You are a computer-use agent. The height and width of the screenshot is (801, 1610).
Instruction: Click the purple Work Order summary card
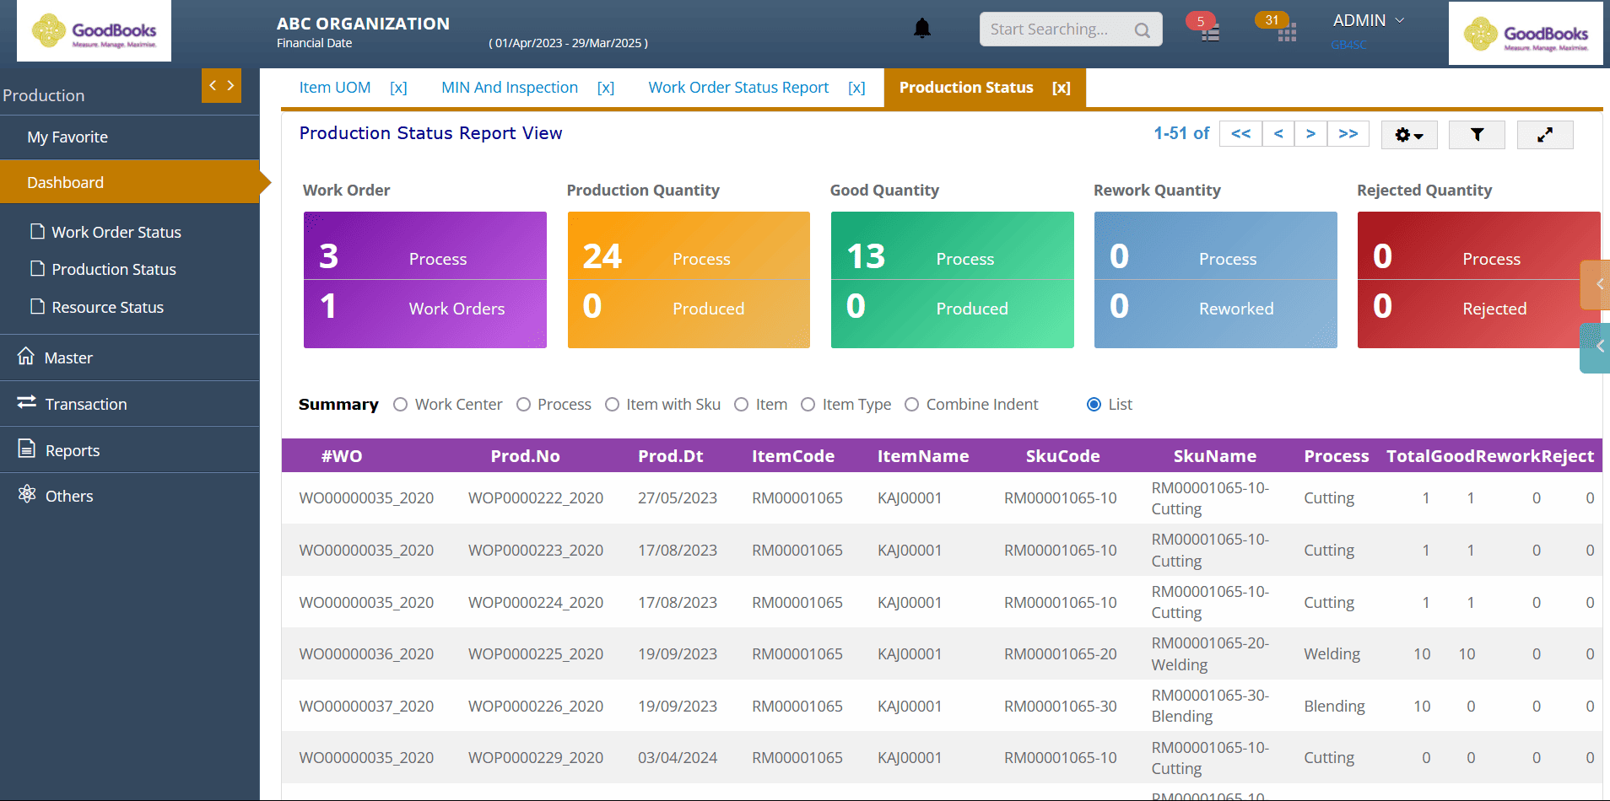tap(424, 280)
